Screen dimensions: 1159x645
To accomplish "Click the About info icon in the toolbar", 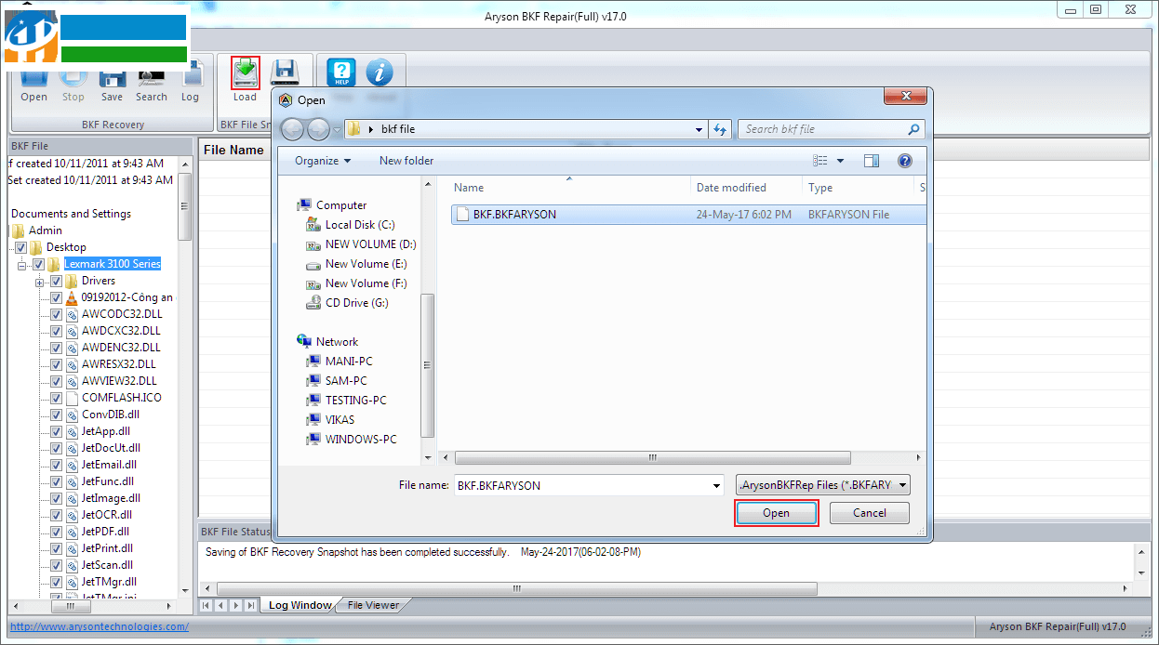I will click(381, 72).
